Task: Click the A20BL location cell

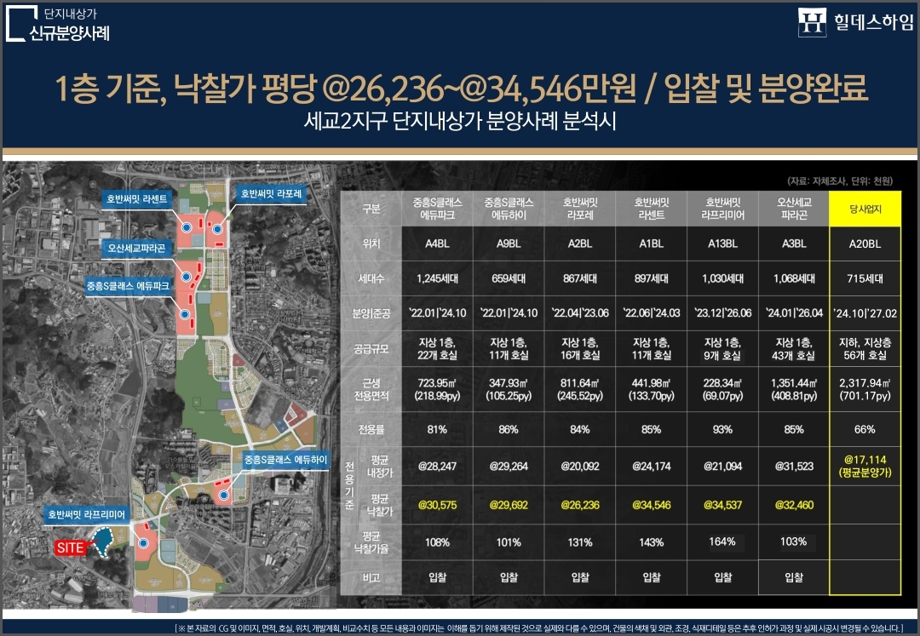Action: tap(865, 244)
